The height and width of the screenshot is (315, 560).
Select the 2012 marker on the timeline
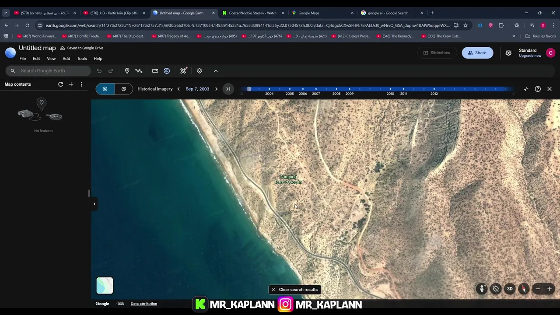pyautogui.click(x=434, y=89)
